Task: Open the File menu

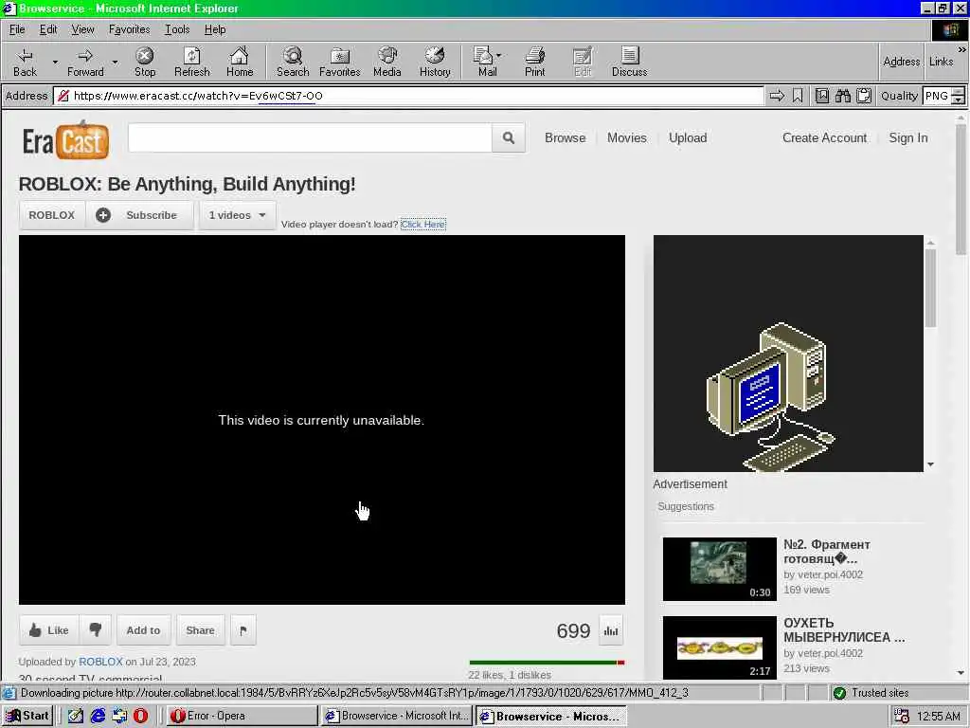Action: tap(17, 29)
